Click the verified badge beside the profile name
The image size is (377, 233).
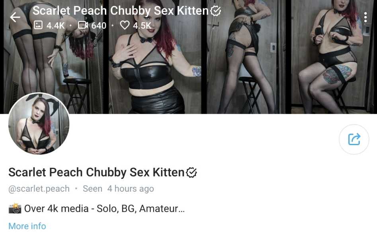click(191, 173)
